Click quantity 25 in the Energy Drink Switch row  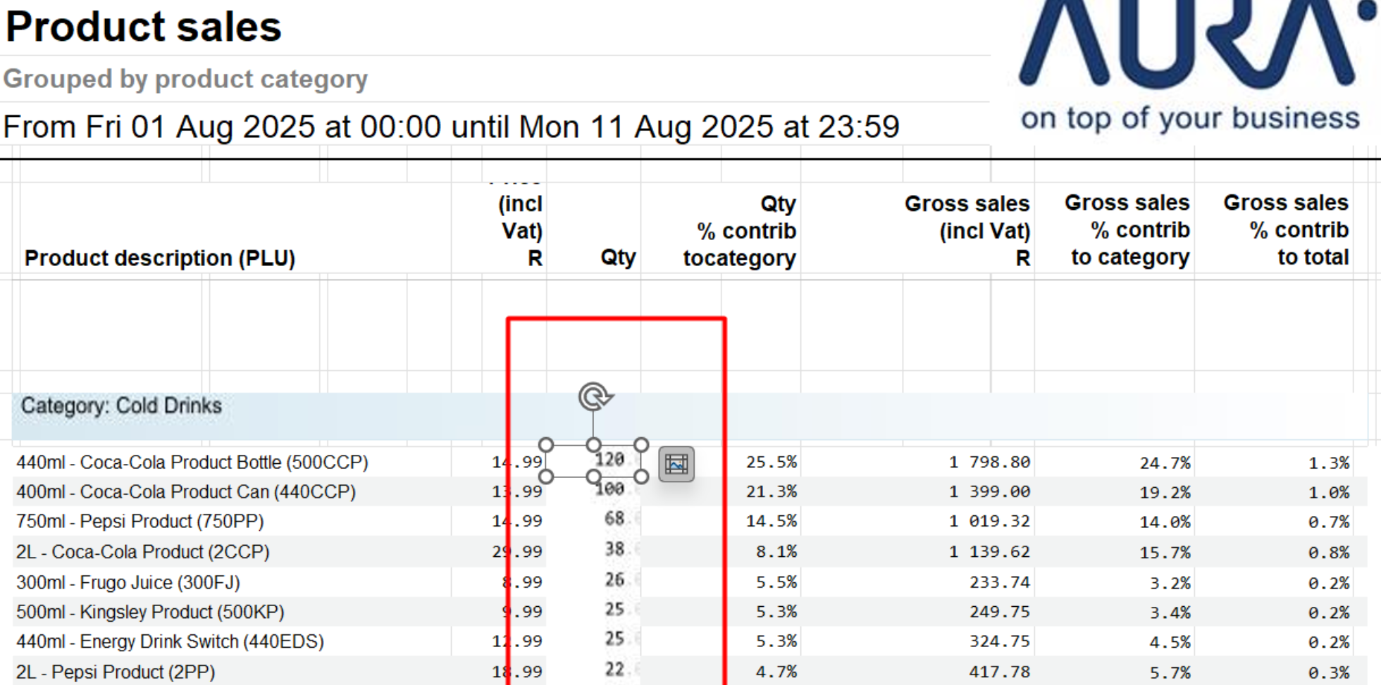[x=614, y=639]
